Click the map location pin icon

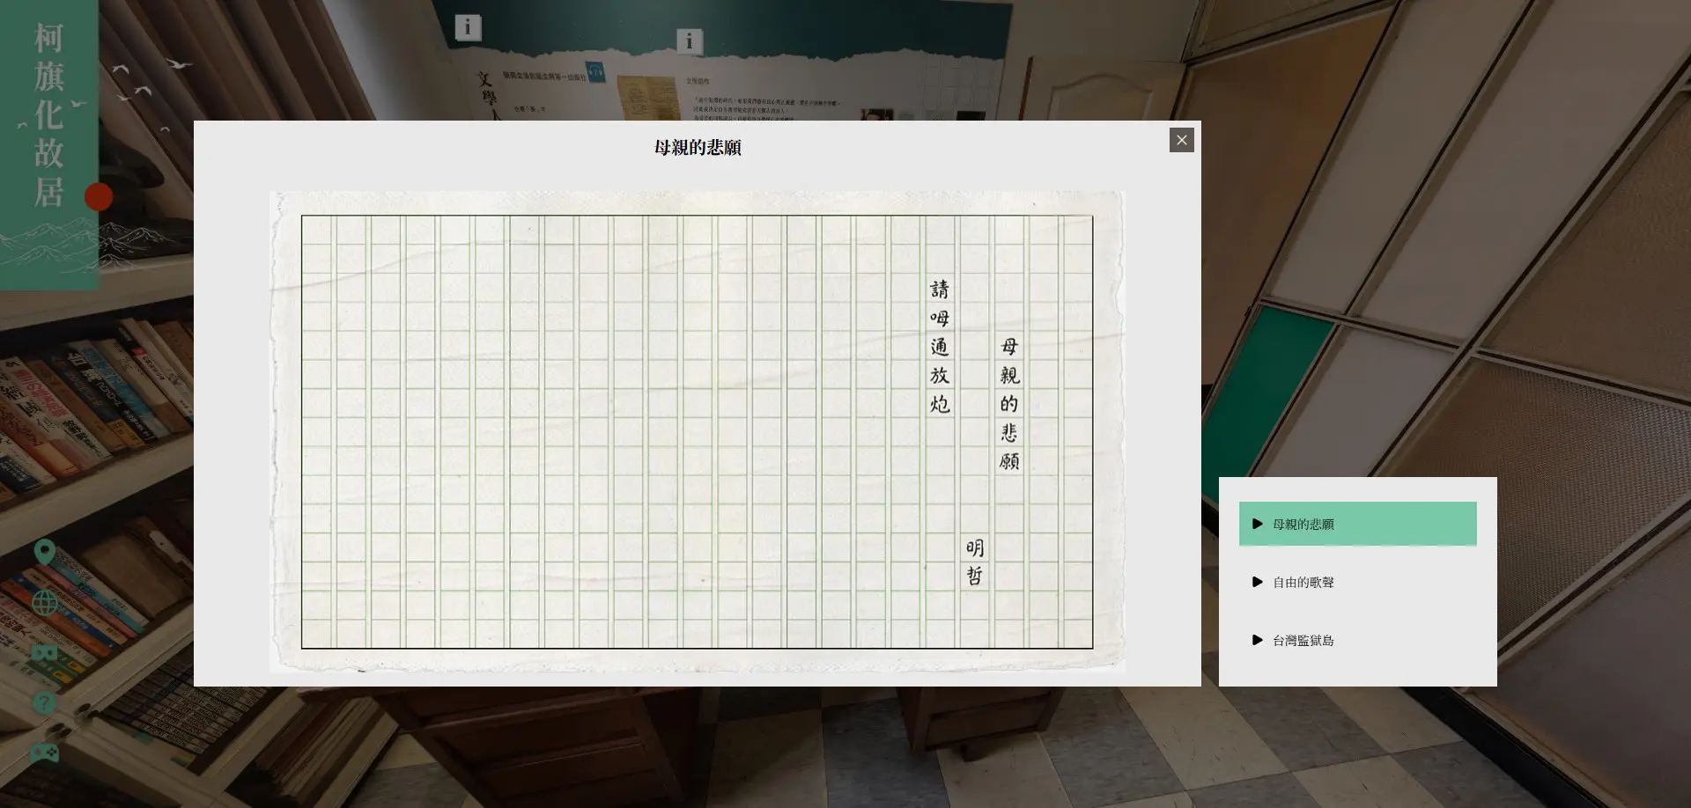point(45,553)
